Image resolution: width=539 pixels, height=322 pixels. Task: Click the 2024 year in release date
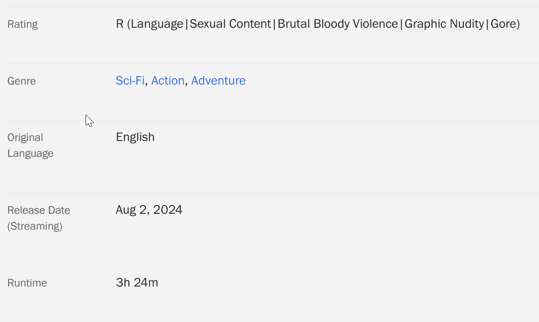168,210
